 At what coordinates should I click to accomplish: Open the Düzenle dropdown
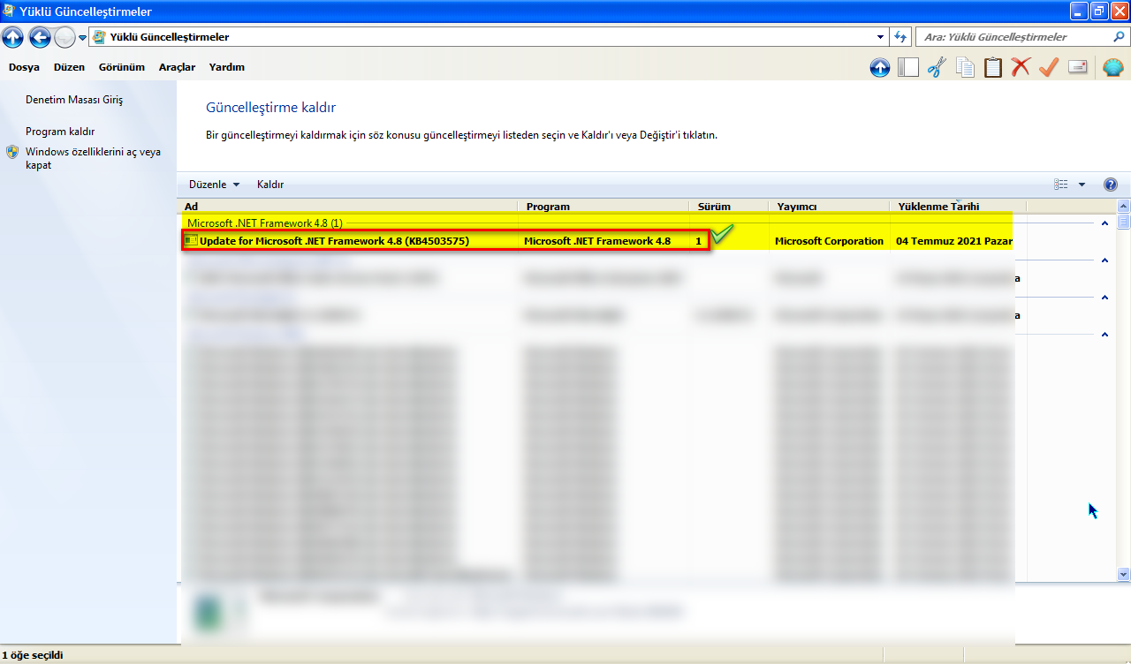pos(215,185)
